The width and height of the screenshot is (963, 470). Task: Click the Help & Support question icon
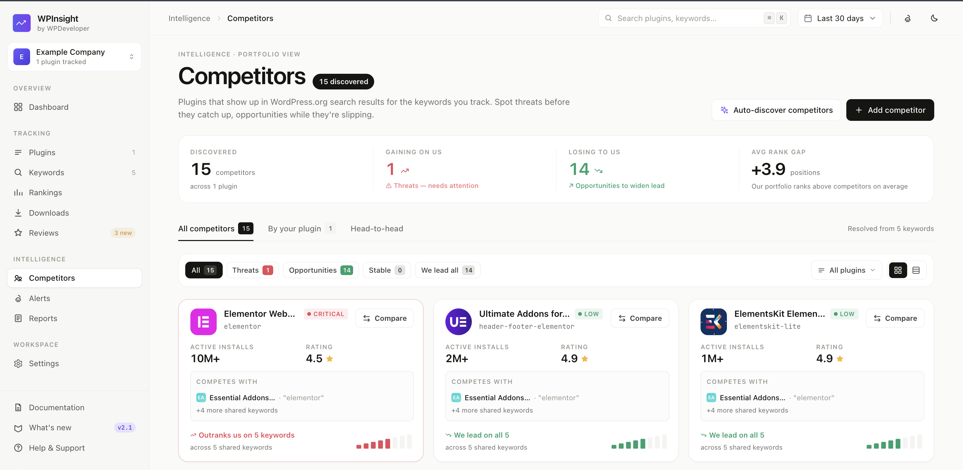coord(18,448)
